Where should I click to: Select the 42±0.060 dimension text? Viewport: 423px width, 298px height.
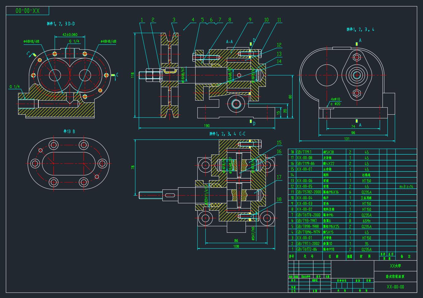pyautogui.click(x=70, y=35)
